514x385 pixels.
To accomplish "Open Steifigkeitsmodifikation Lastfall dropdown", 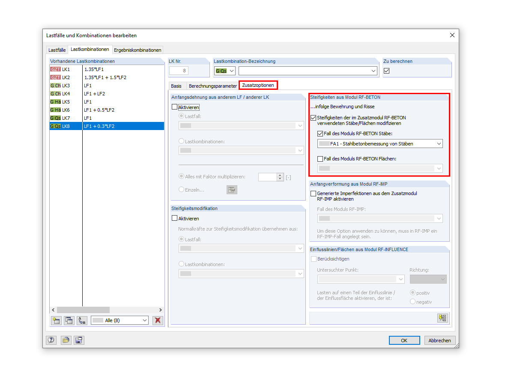I will coord(241,249).
